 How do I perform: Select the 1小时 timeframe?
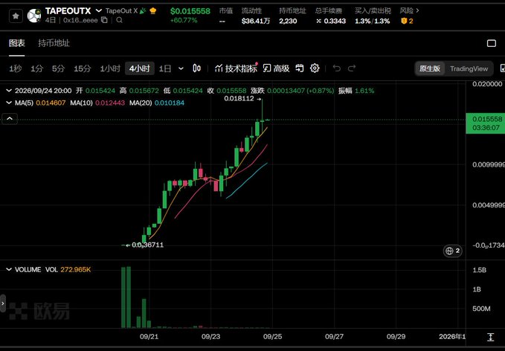pos(110,68)
